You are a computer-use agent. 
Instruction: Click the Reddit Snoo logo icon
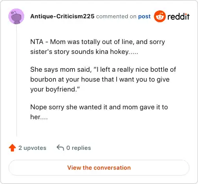pyautogui.click(x=160, y=16)
